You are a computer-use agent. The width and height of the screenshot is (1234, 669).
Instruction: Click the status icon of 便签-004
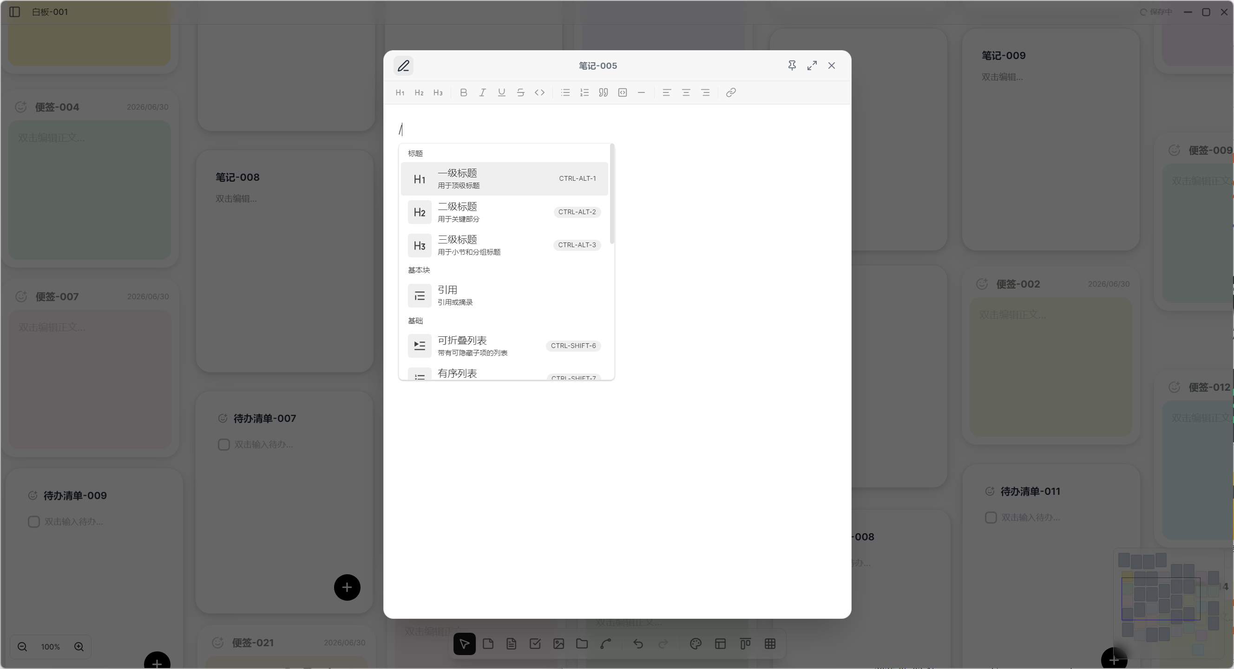tap(20, 107)
